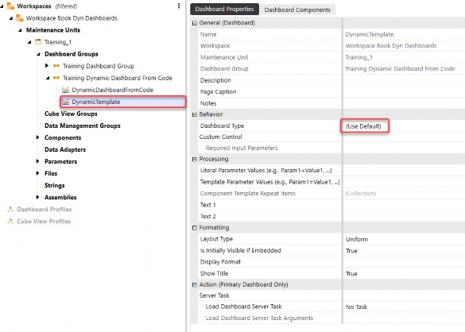Viewport: 465px width, 332px height.
Task: Click the Training_1 maintenance unit icon
Action: click(x=38, y=42)
